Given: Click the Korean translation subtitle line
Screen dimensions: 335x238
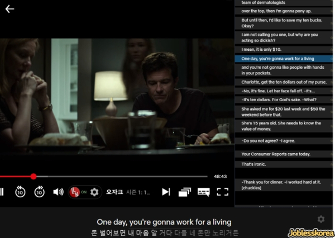Looking at the screenshot, I should [x=165, y=233].
